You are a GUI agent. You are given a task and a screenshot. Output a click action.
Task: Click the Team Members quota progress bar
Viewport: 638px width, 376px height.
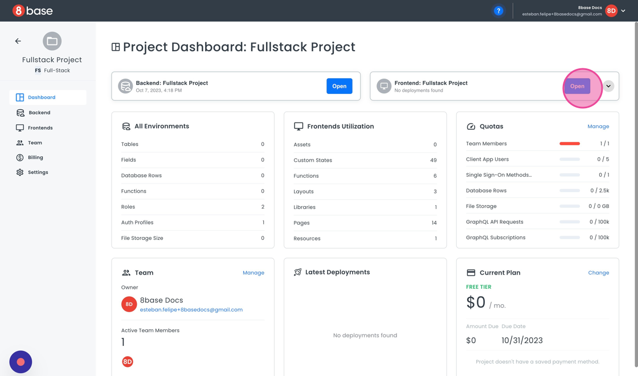click(569, 144)
